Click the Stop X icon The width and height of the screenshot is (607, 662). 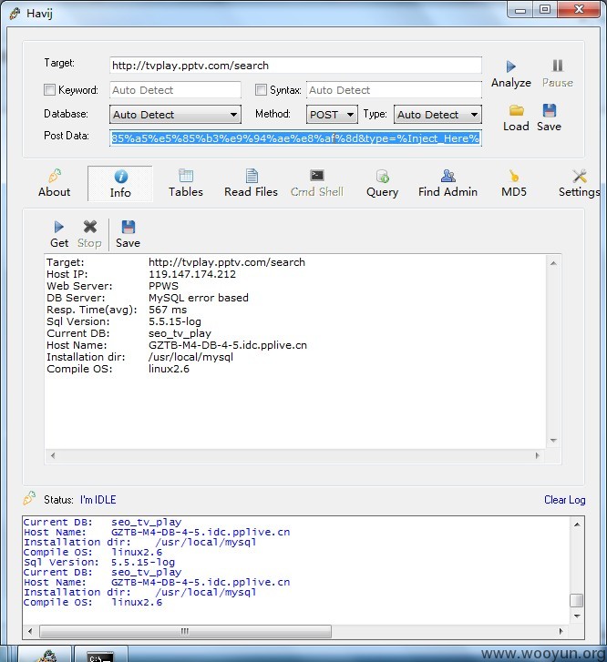coord(89,227)
